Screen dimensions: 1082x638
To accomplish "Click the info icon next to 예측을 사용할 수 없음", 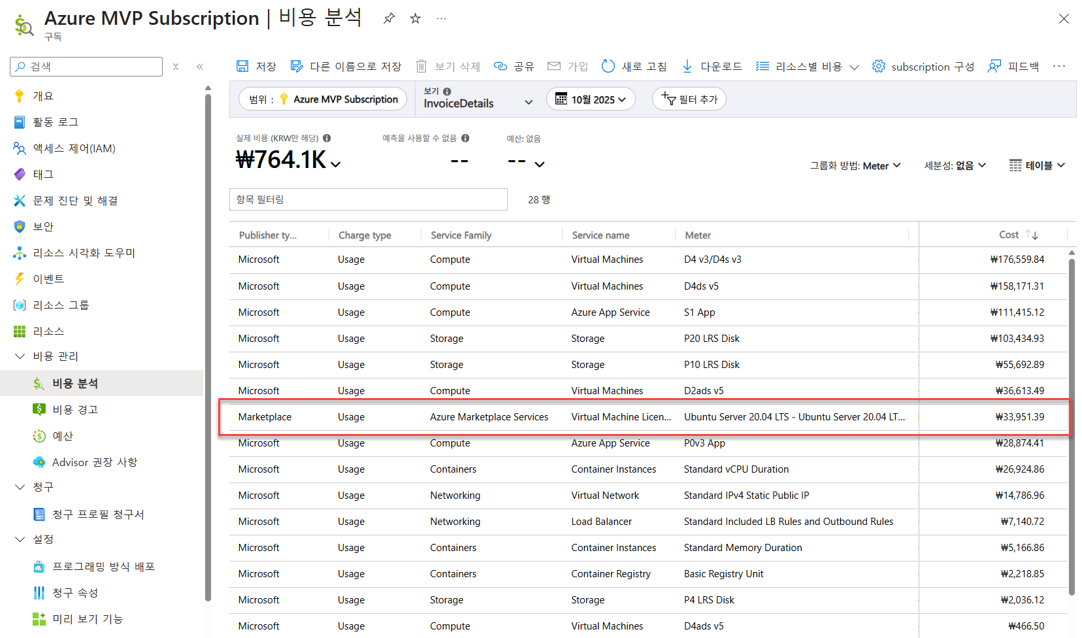I will coord(465,138).
